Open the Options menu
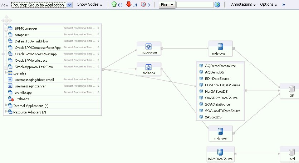The image size is (299, 163). coord(269,5)
